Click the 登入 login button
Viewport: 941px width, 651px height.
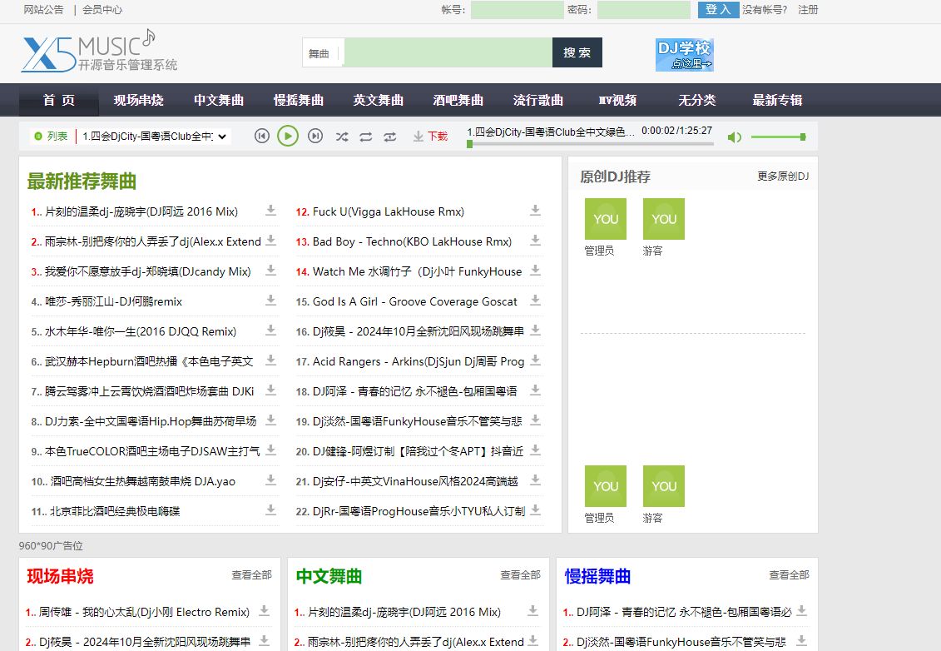coord(718,10)
